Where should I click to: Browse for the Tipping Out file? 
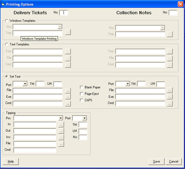(x=61, y=131)
